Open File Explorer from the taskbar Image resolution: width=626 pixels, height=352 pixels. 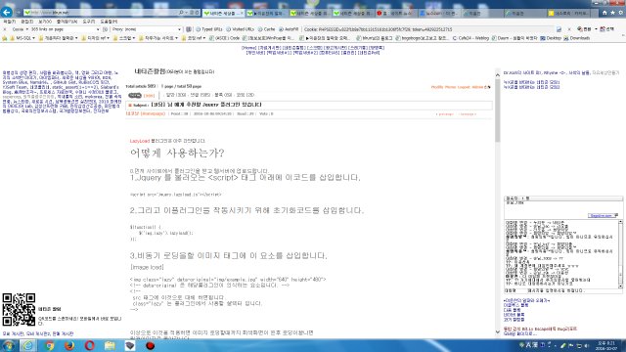[110, 345]
